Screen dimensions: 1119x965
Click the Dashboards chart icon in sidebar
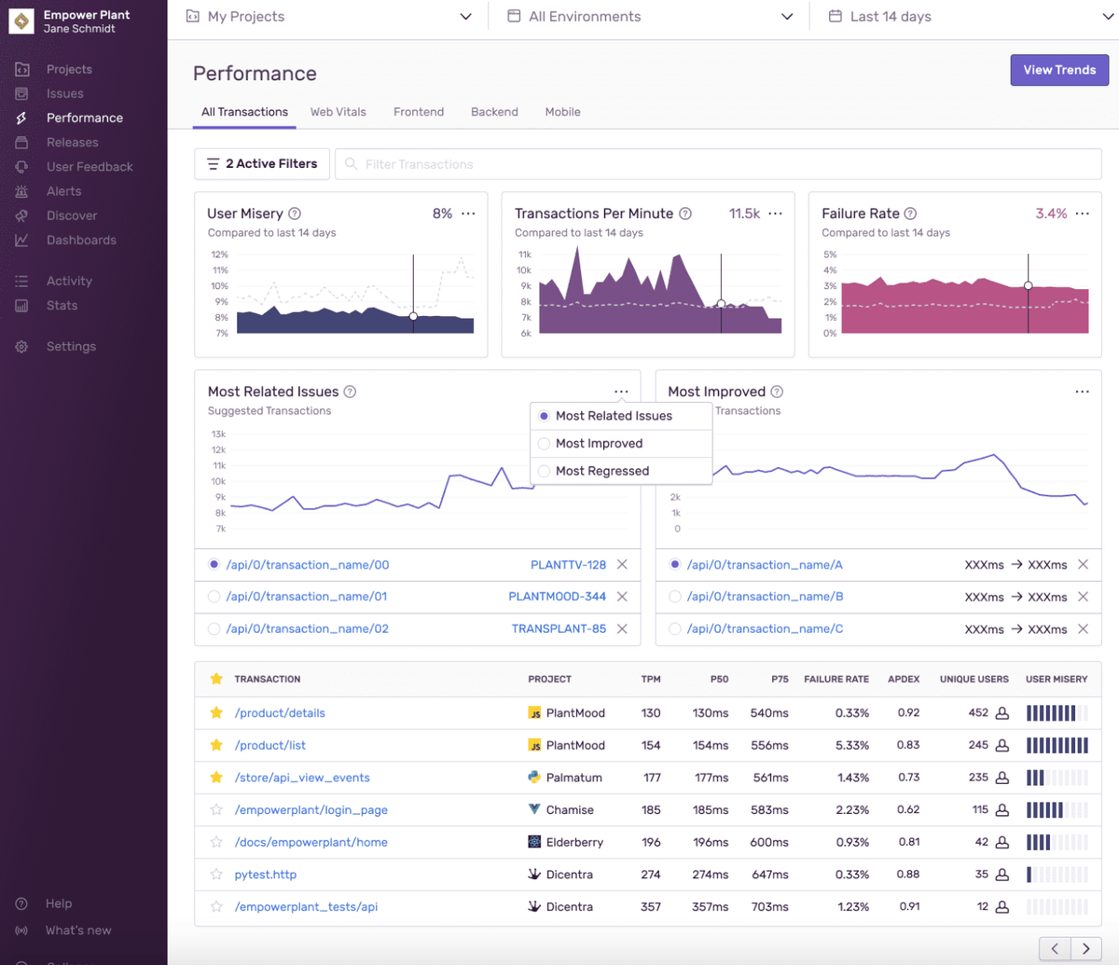point(21,240)
